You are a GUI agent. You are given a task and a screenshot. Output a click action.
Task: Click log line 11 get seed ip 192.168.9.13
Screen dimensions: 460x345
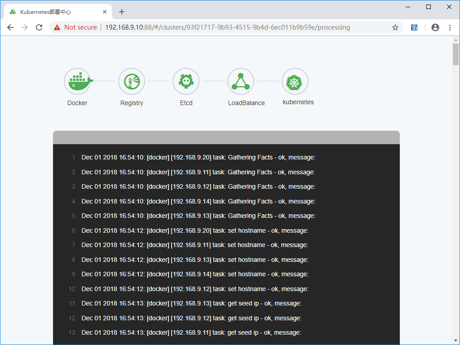pos(191,303)
